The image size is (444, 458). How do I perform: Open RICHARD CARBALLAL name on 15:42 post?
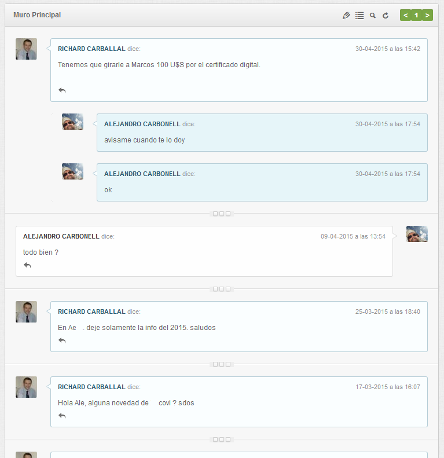[91, 49]
